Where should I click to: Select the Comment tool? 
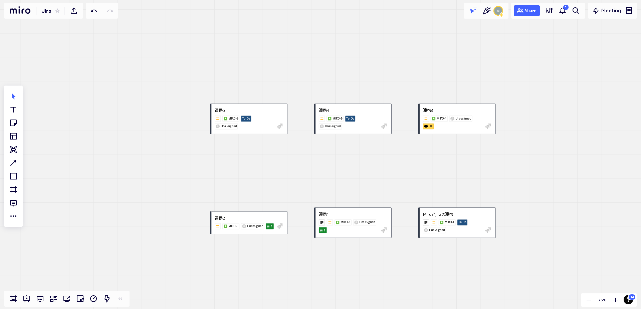[13, 203]
